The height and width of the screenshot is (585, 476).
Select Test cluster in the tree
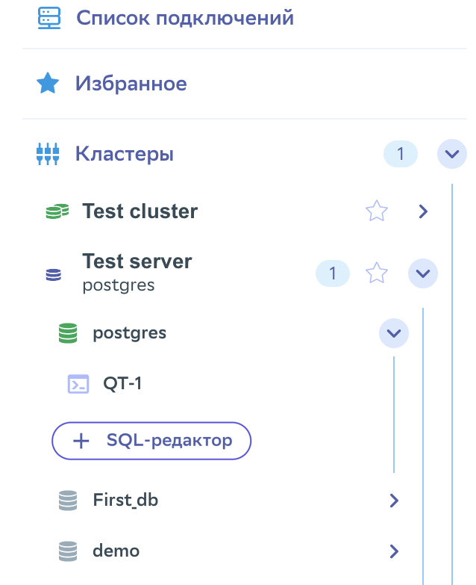coord(140,211)
